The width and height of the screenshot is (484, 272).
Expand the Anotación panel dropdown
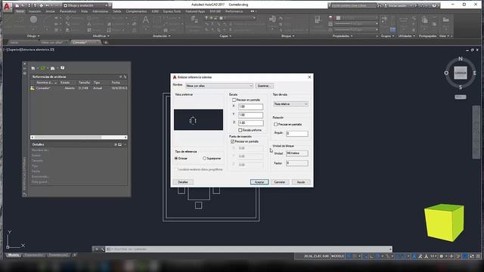[161, 36]
